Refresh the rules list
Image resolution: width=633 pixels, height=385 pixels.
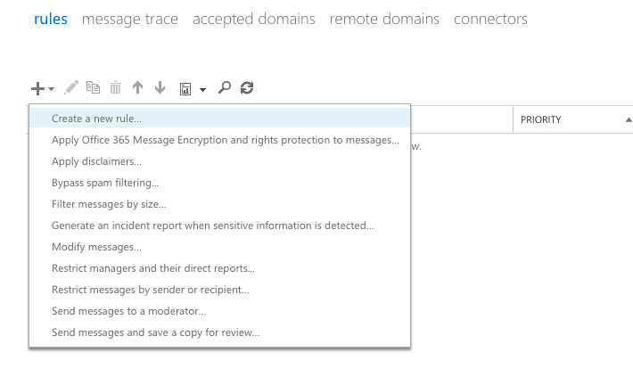click(x=248, y=87)
